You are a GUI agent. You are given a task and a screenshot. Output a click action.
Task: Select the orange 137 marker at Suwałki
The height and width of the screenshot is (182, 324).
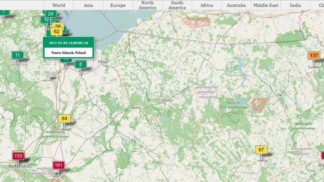click(x=314, y=55)
